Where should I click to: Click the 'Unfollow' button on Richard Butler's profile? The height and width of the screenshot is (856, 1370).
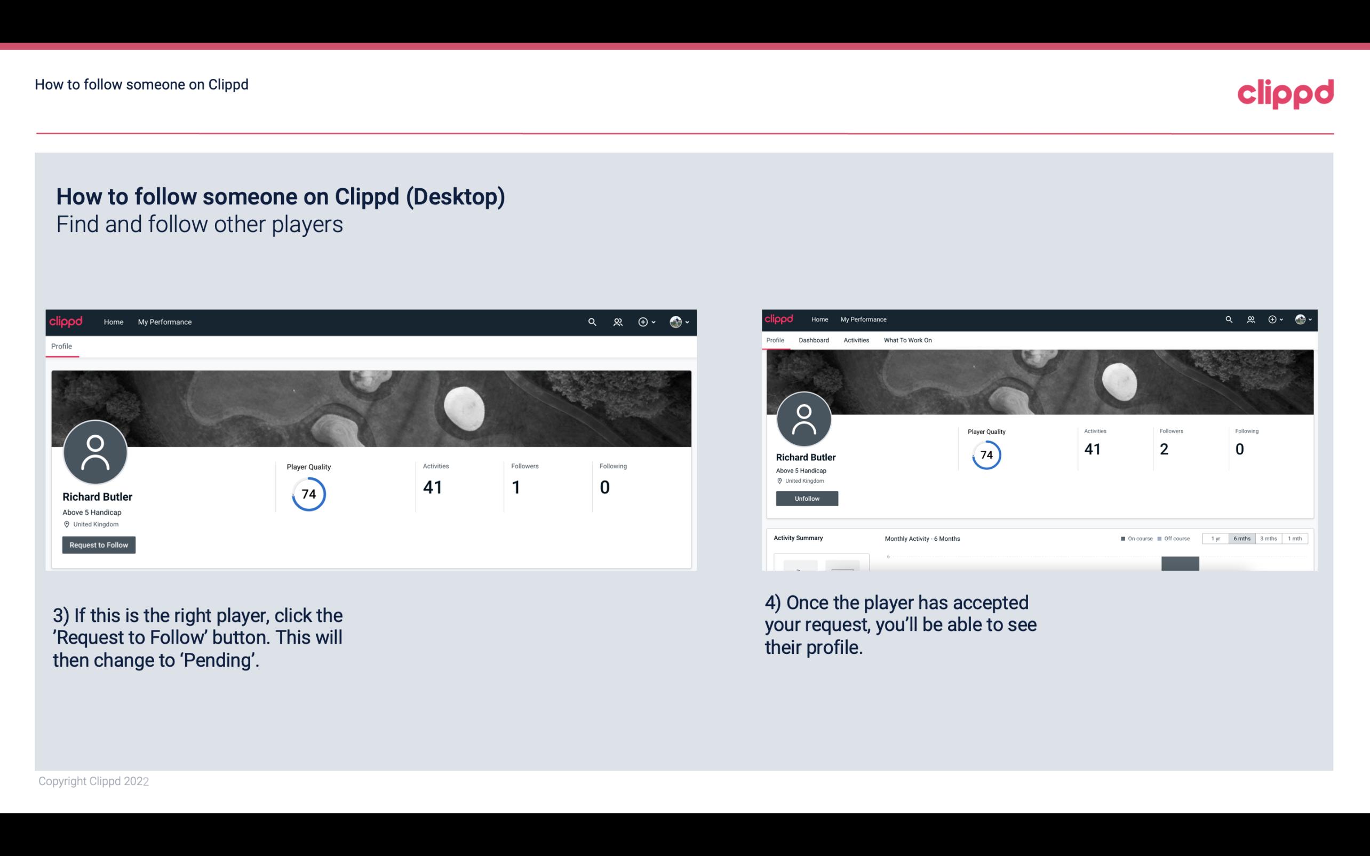(806, 498)
